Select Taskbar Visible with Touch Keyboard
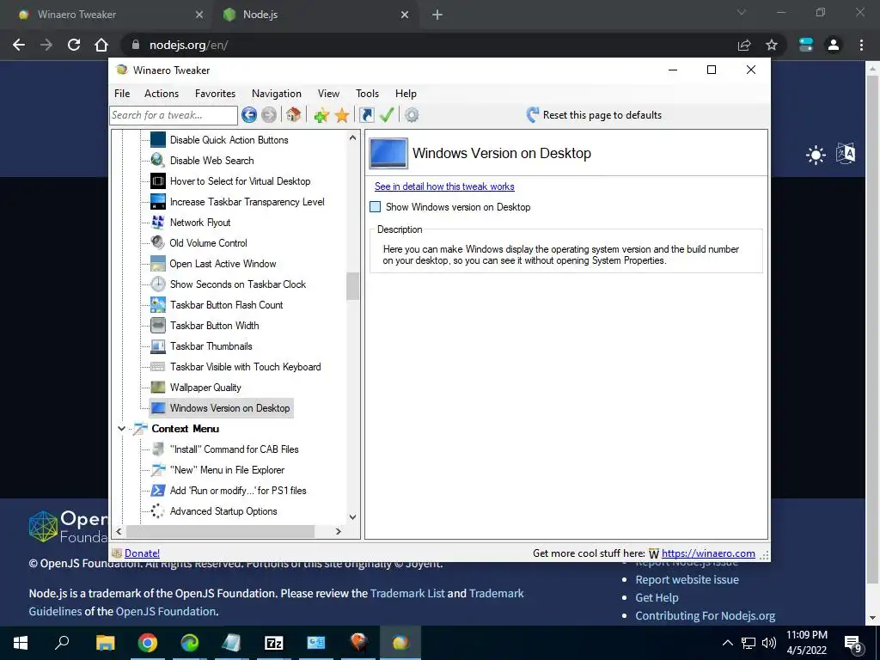 click(245, 367)
